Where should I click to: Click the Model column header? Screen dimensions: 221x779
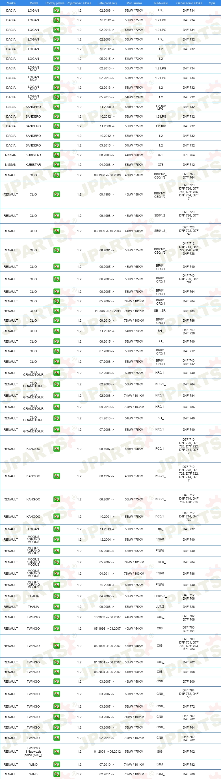[x=34, y=3]
